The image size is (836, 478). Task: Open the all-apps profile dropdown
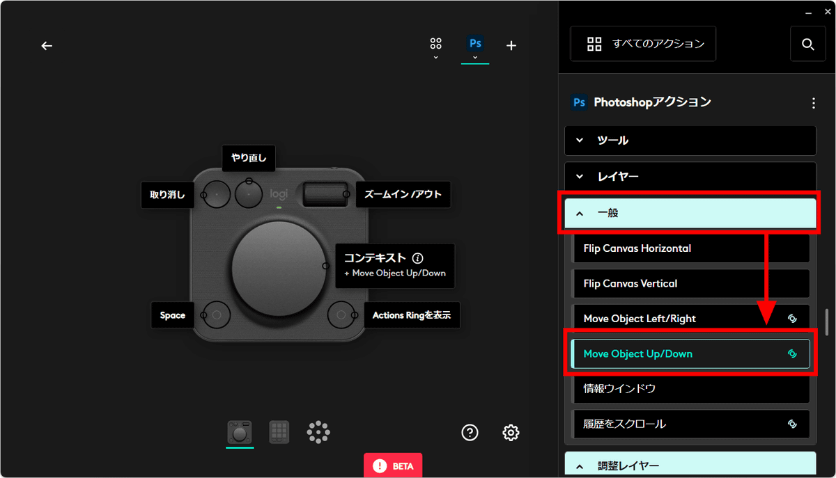point(435,43)
